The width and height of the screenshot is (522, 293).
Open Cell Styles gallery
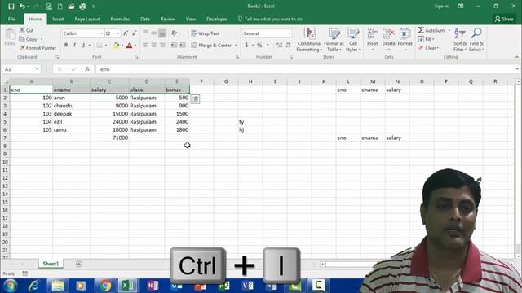pyautogui.click(x=353, y=40)
